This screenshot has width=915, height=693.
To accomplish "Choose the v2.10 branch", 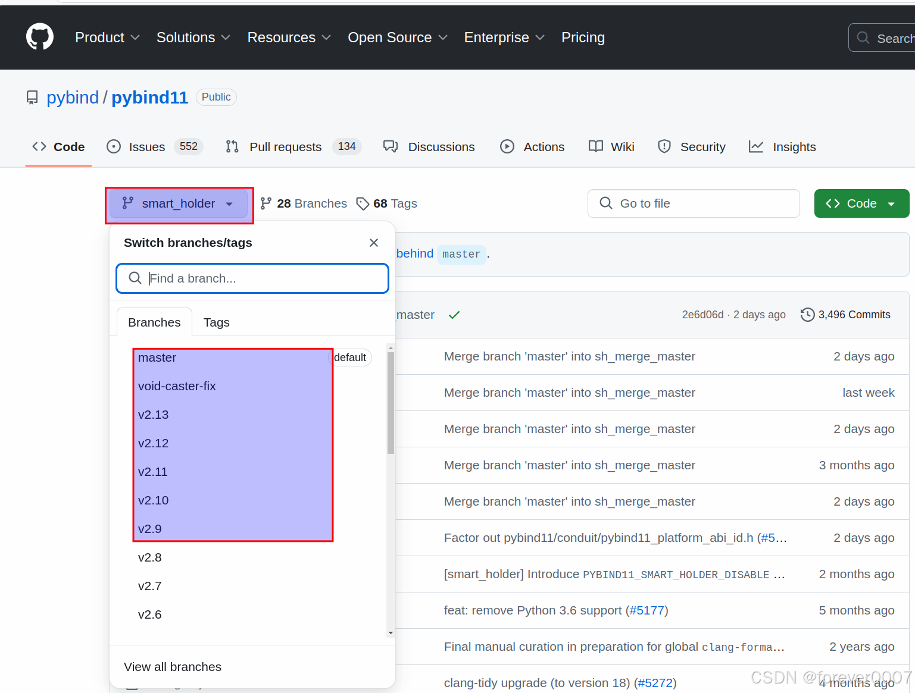I will pyautogui.click(x=154, y=500).
